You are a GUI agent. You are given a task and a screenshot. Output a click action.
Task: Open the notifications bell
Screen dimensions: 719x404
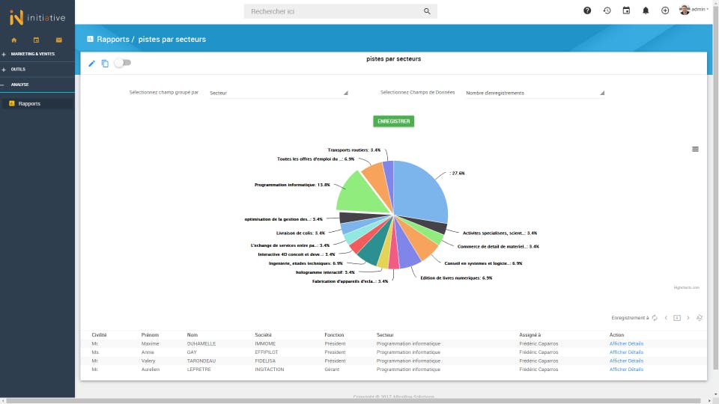click(x=646, y=10)
